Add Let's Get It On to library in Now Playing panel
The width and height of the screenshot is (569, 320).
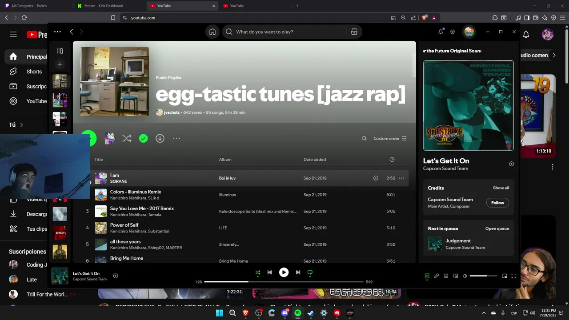pos(511,164)
